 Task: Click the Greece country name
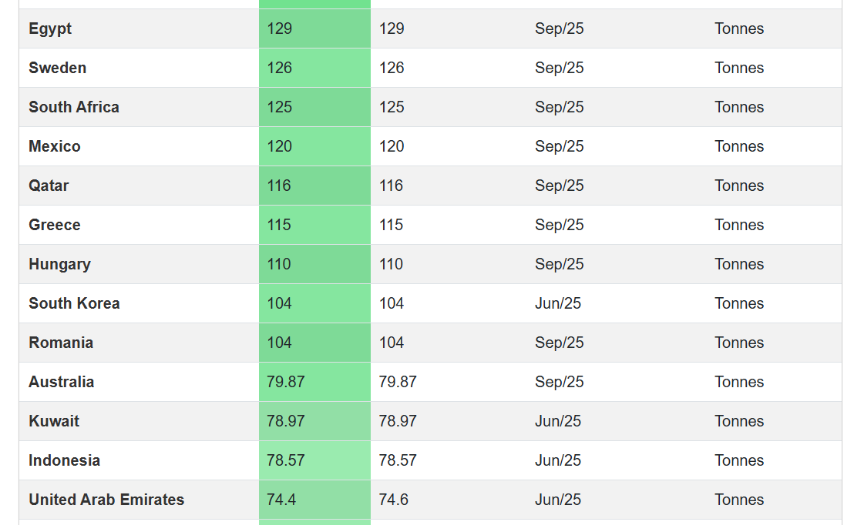[55, 225]
